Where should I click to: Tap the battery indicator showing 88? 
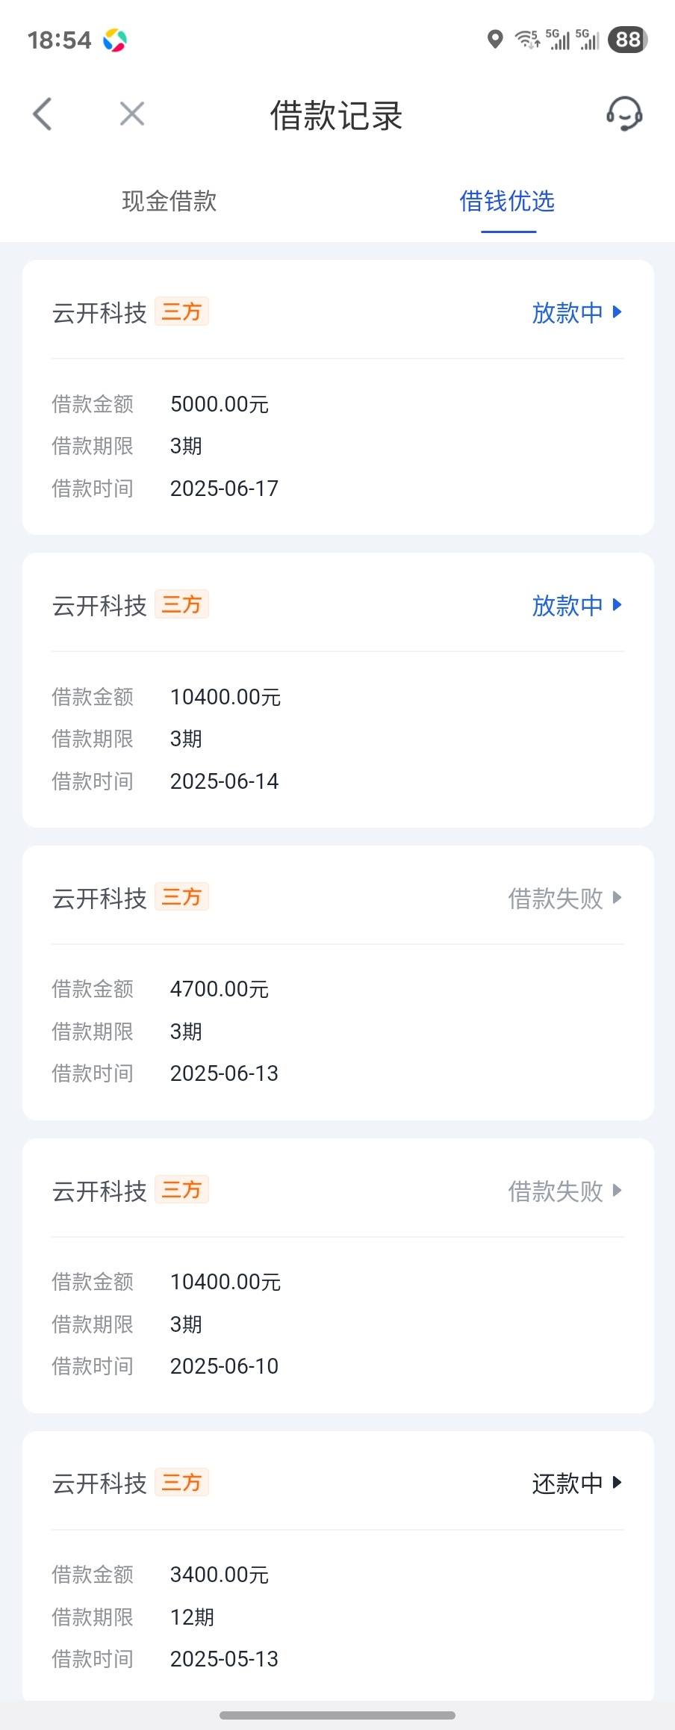(x=628, y=39)
